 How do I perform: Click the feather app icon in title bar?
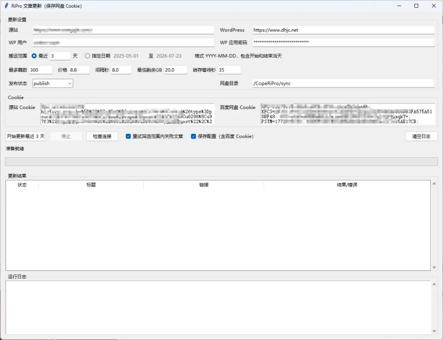click(x=6, y=6)
